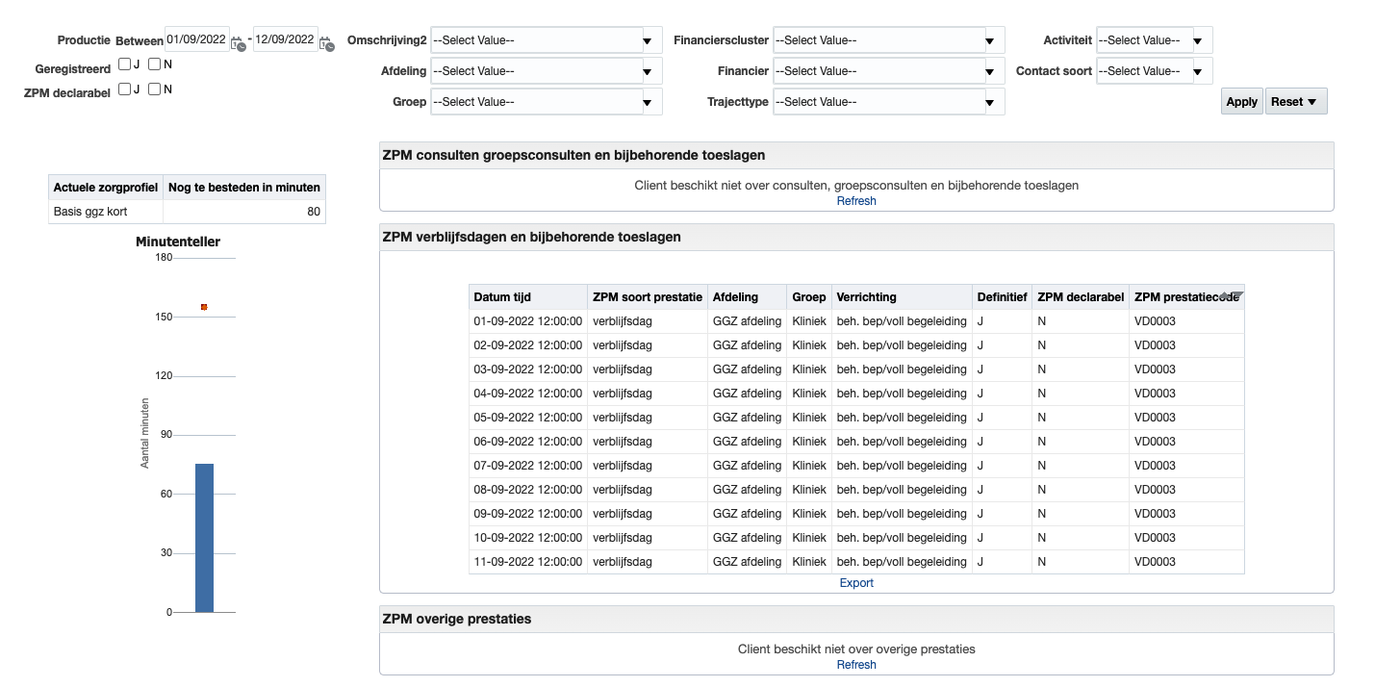Screen dimensions: 1375x687
Task: Select the 06-09-2022 12:00:00 date cell
Action: click(x=528, y=442)
